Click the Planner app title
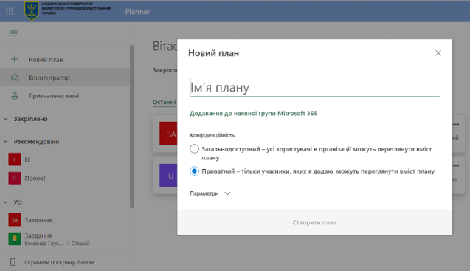470x271 pixels. [x=137, y=12]
